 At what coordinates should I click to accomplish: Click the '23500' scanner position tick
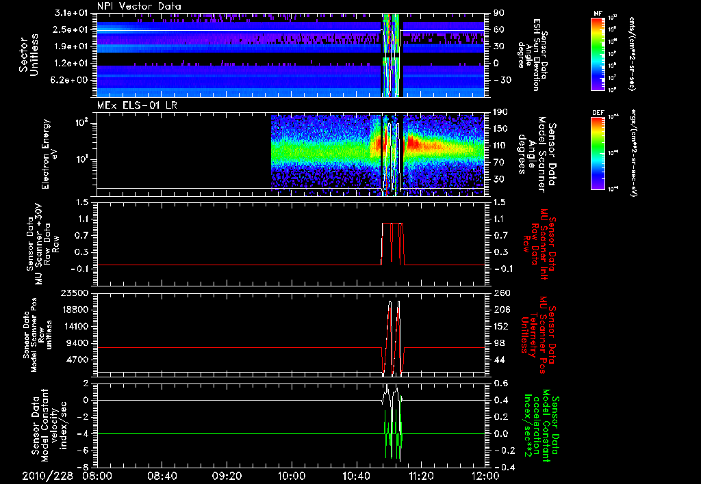tap(75, 293)
